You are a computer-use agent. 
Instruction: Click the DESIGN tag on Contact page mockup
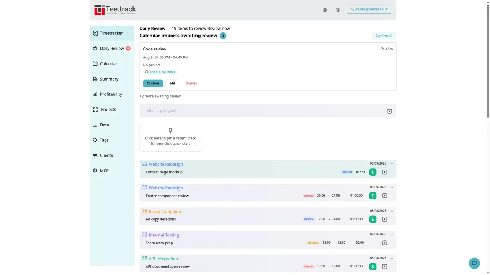coord(347,172)
